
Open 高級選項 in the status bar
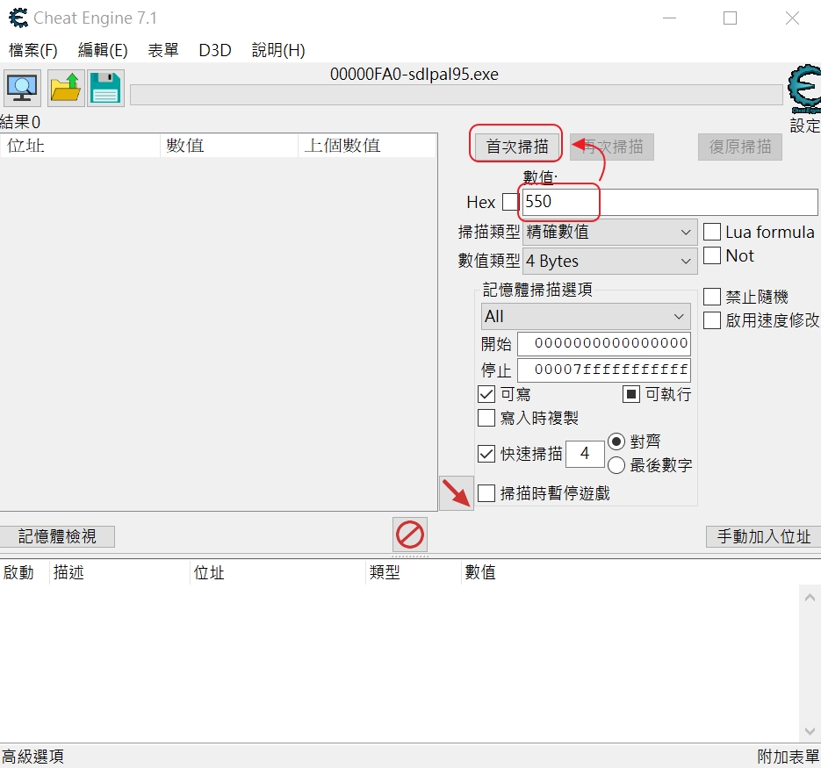(32, 757)
